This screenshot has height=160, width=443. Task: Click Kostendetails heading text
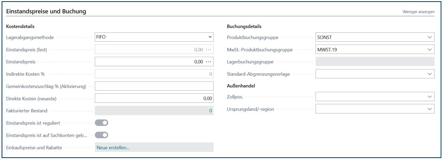[21, 26]
